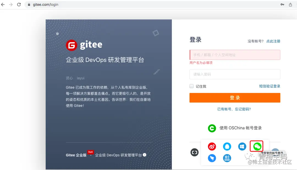
Task: Select WeChat login icon
Action: [x=256, y=146]
